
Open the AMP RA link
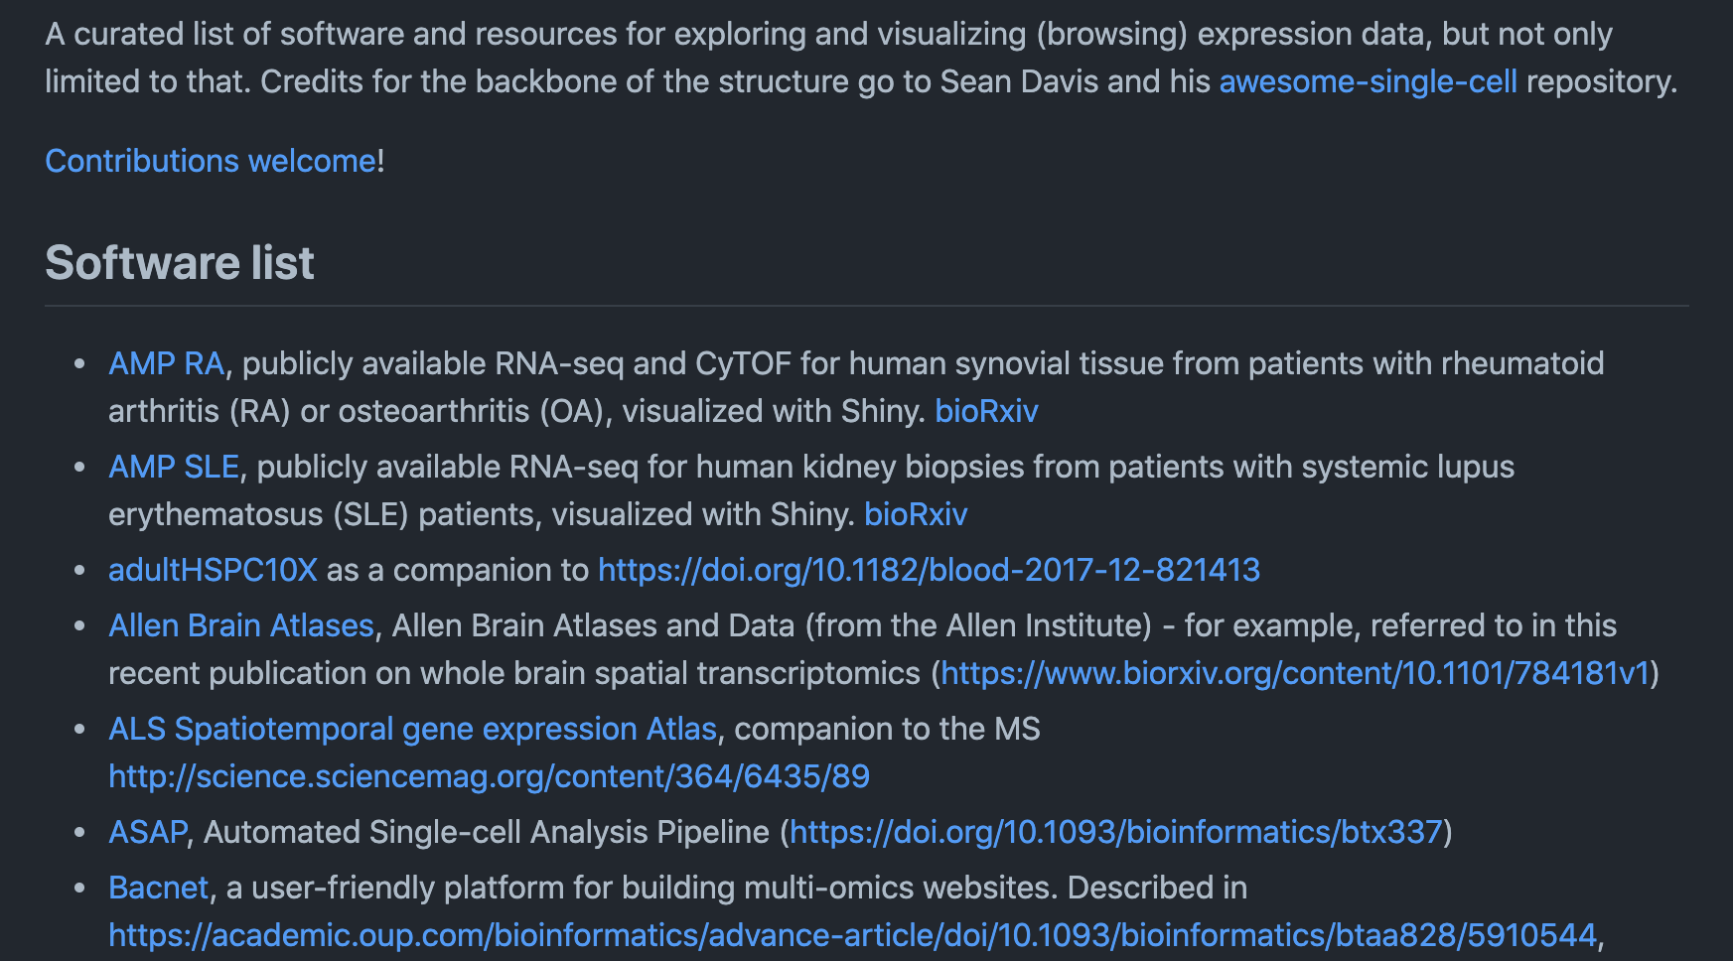click(166, 363)
